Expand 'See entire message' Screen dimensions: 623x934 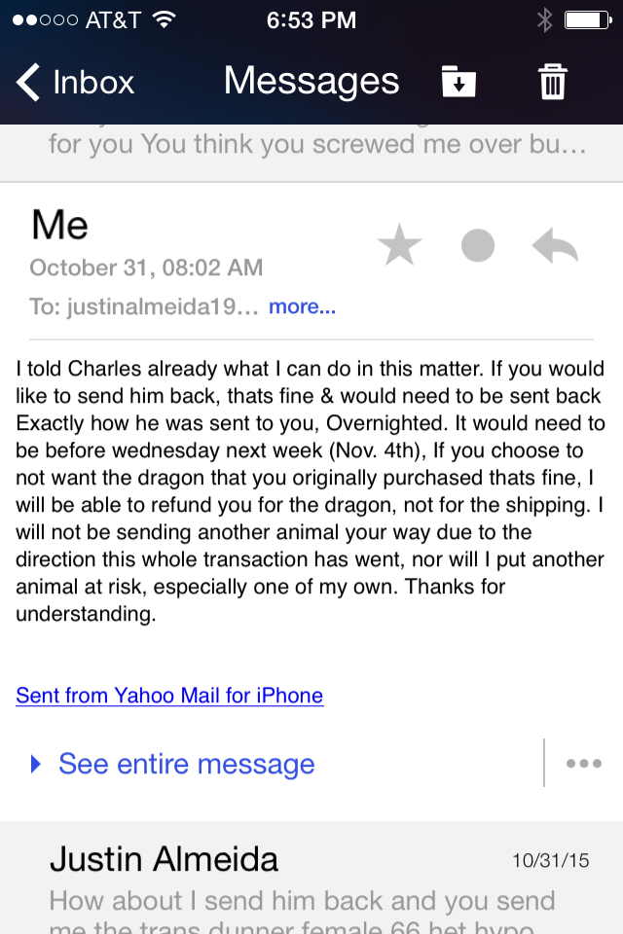point(187,764)
